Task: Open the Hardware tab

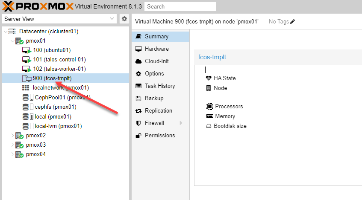Action: (156, 49)
